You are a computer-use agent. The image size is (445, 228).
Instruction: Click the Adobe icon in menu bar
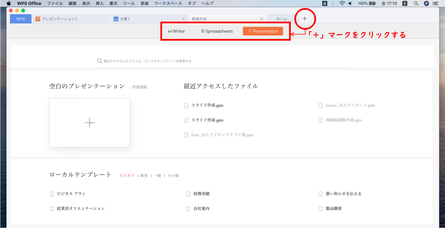coord(325,3)
